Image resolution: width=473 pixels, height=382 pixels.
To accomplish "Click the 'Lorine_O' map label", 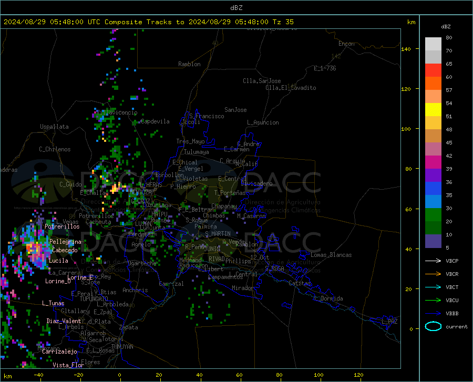I will tap(58, 281).
